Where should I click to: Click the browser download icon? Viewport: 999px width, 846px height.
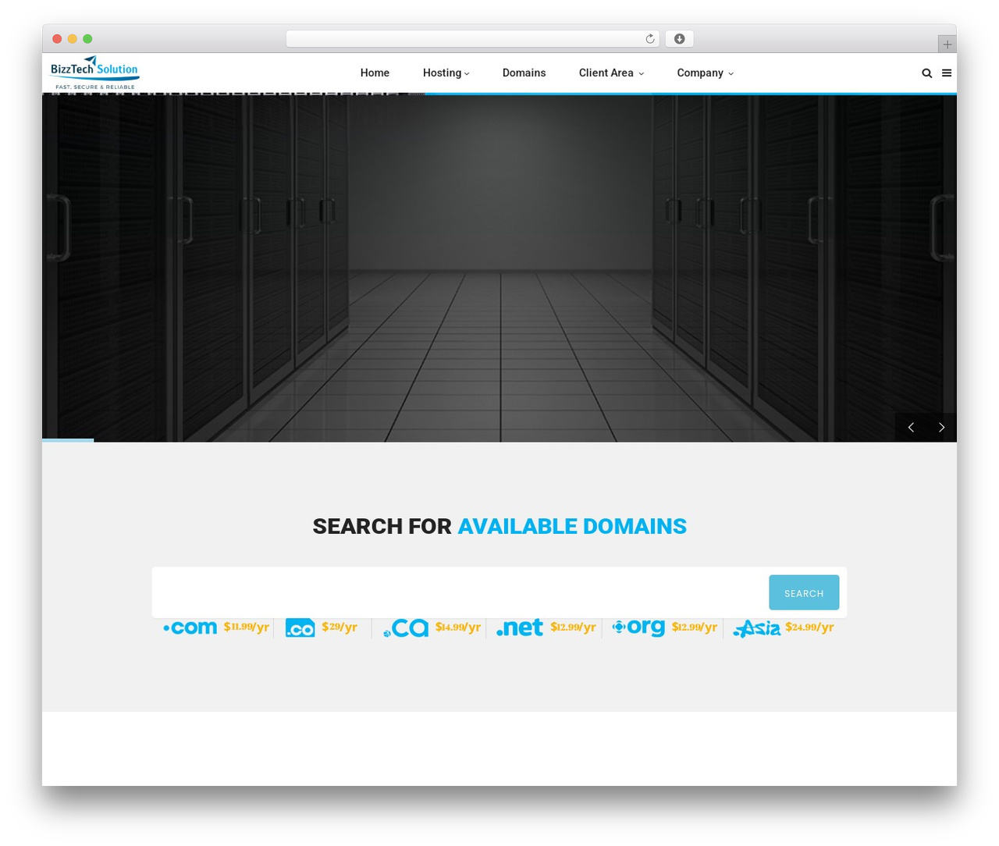[x=679, y=39]
